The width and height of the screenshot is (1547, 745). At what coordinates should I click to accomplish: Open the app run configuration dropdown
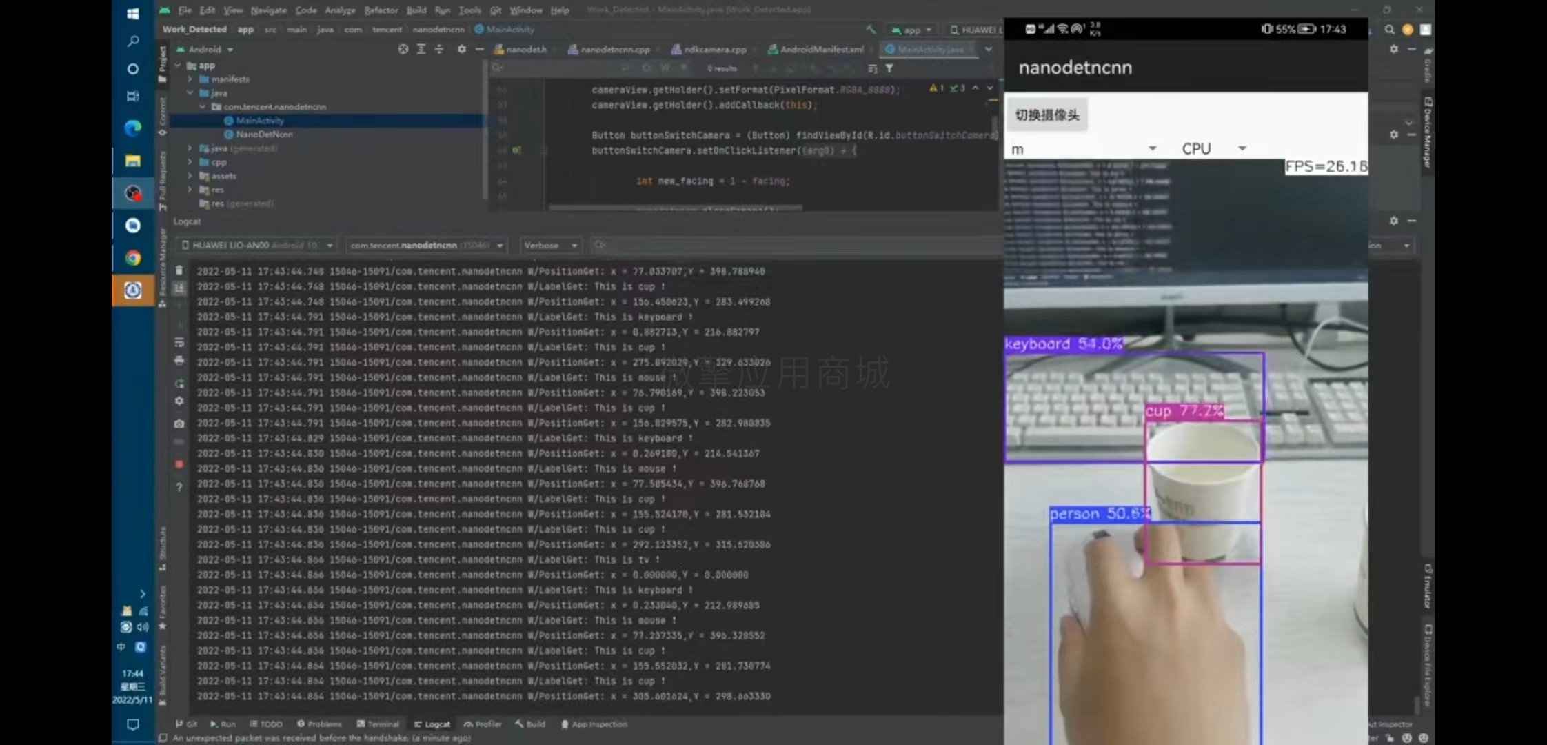pyautogui.click(x=911, y=30)
